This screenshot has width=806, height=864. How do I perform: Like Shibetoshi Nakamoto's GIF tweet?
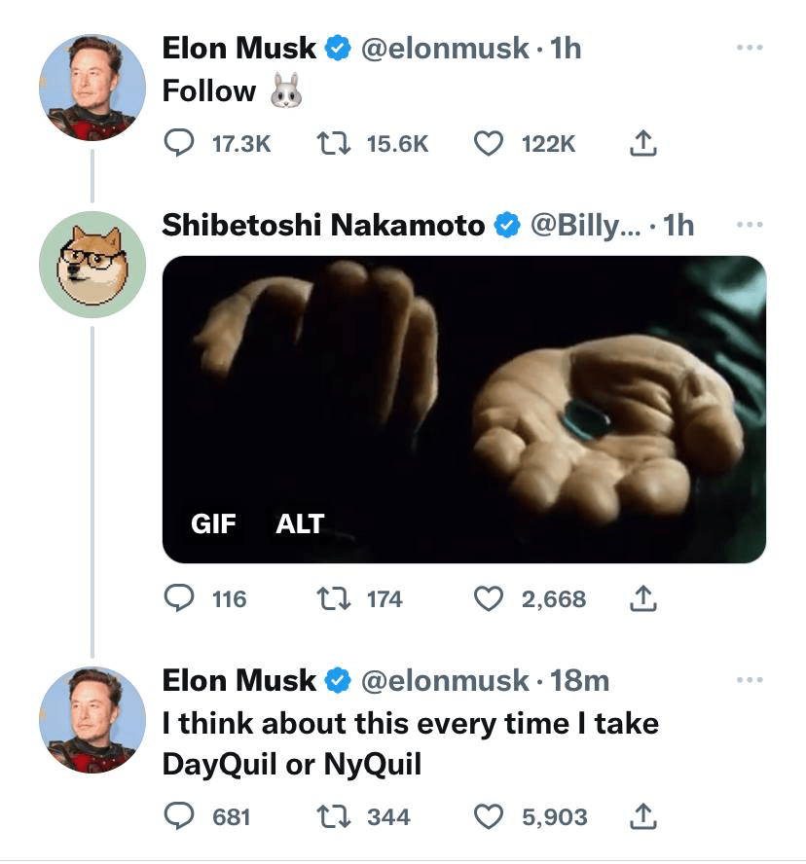488,598
